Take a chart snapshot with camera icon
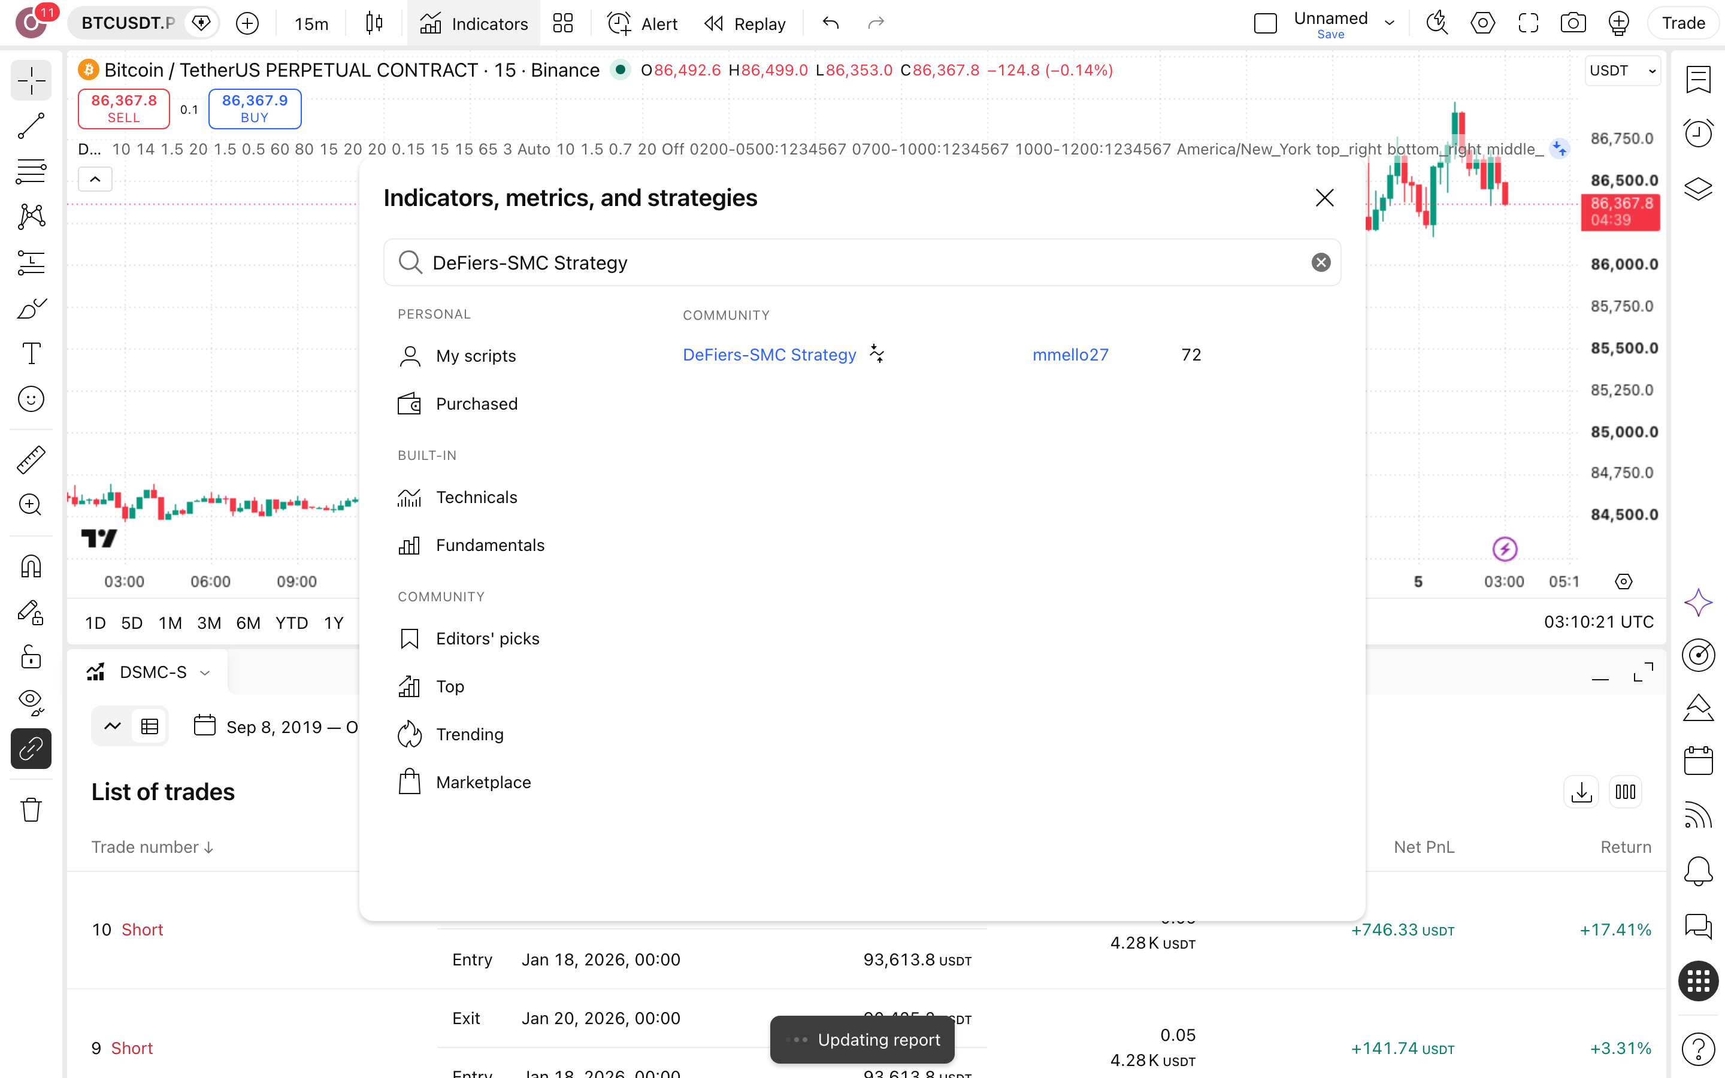The image size is (1725, 1078). click(1572, 23)
